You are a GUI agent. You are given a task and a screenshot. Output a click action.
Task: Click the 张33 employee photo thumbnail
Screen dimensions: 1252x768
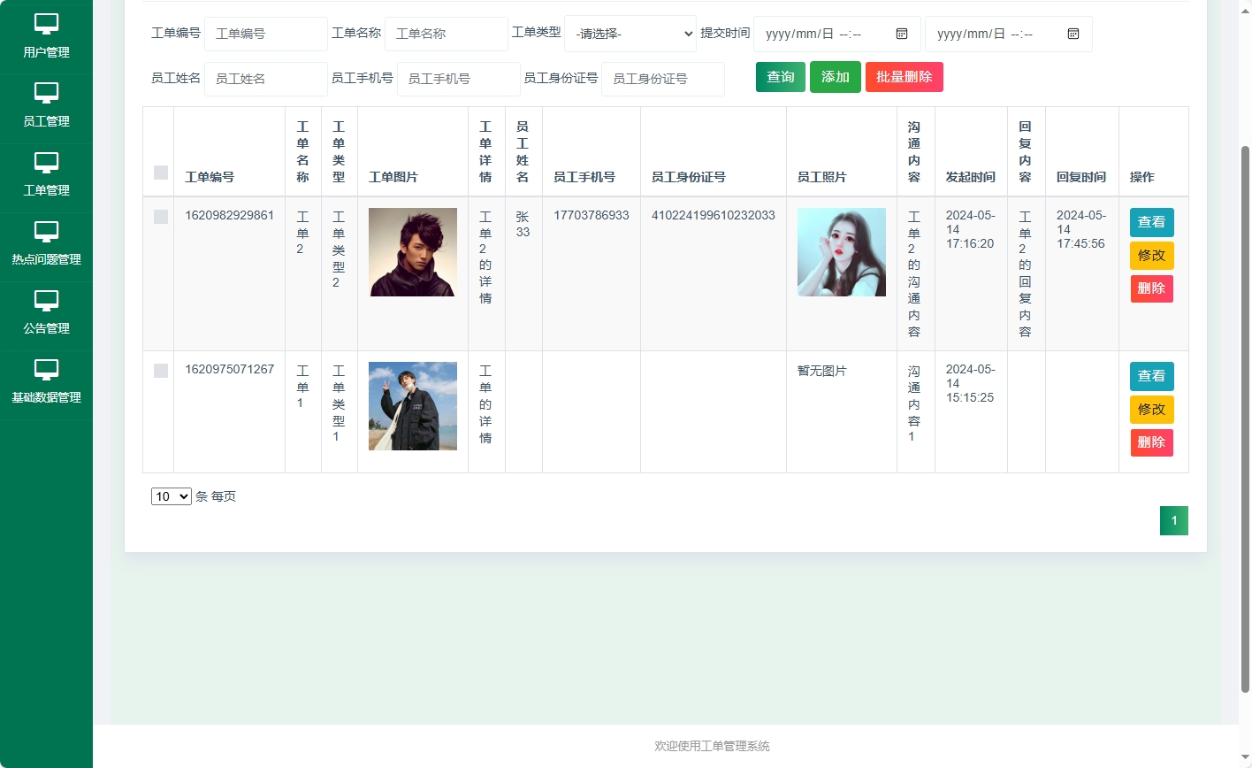(x=841, y=252)
